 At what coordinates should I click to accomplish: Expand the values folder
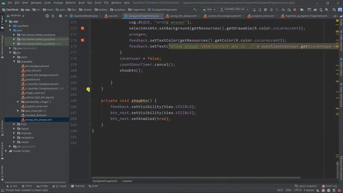pyautogui.click(x=14, y=142)
